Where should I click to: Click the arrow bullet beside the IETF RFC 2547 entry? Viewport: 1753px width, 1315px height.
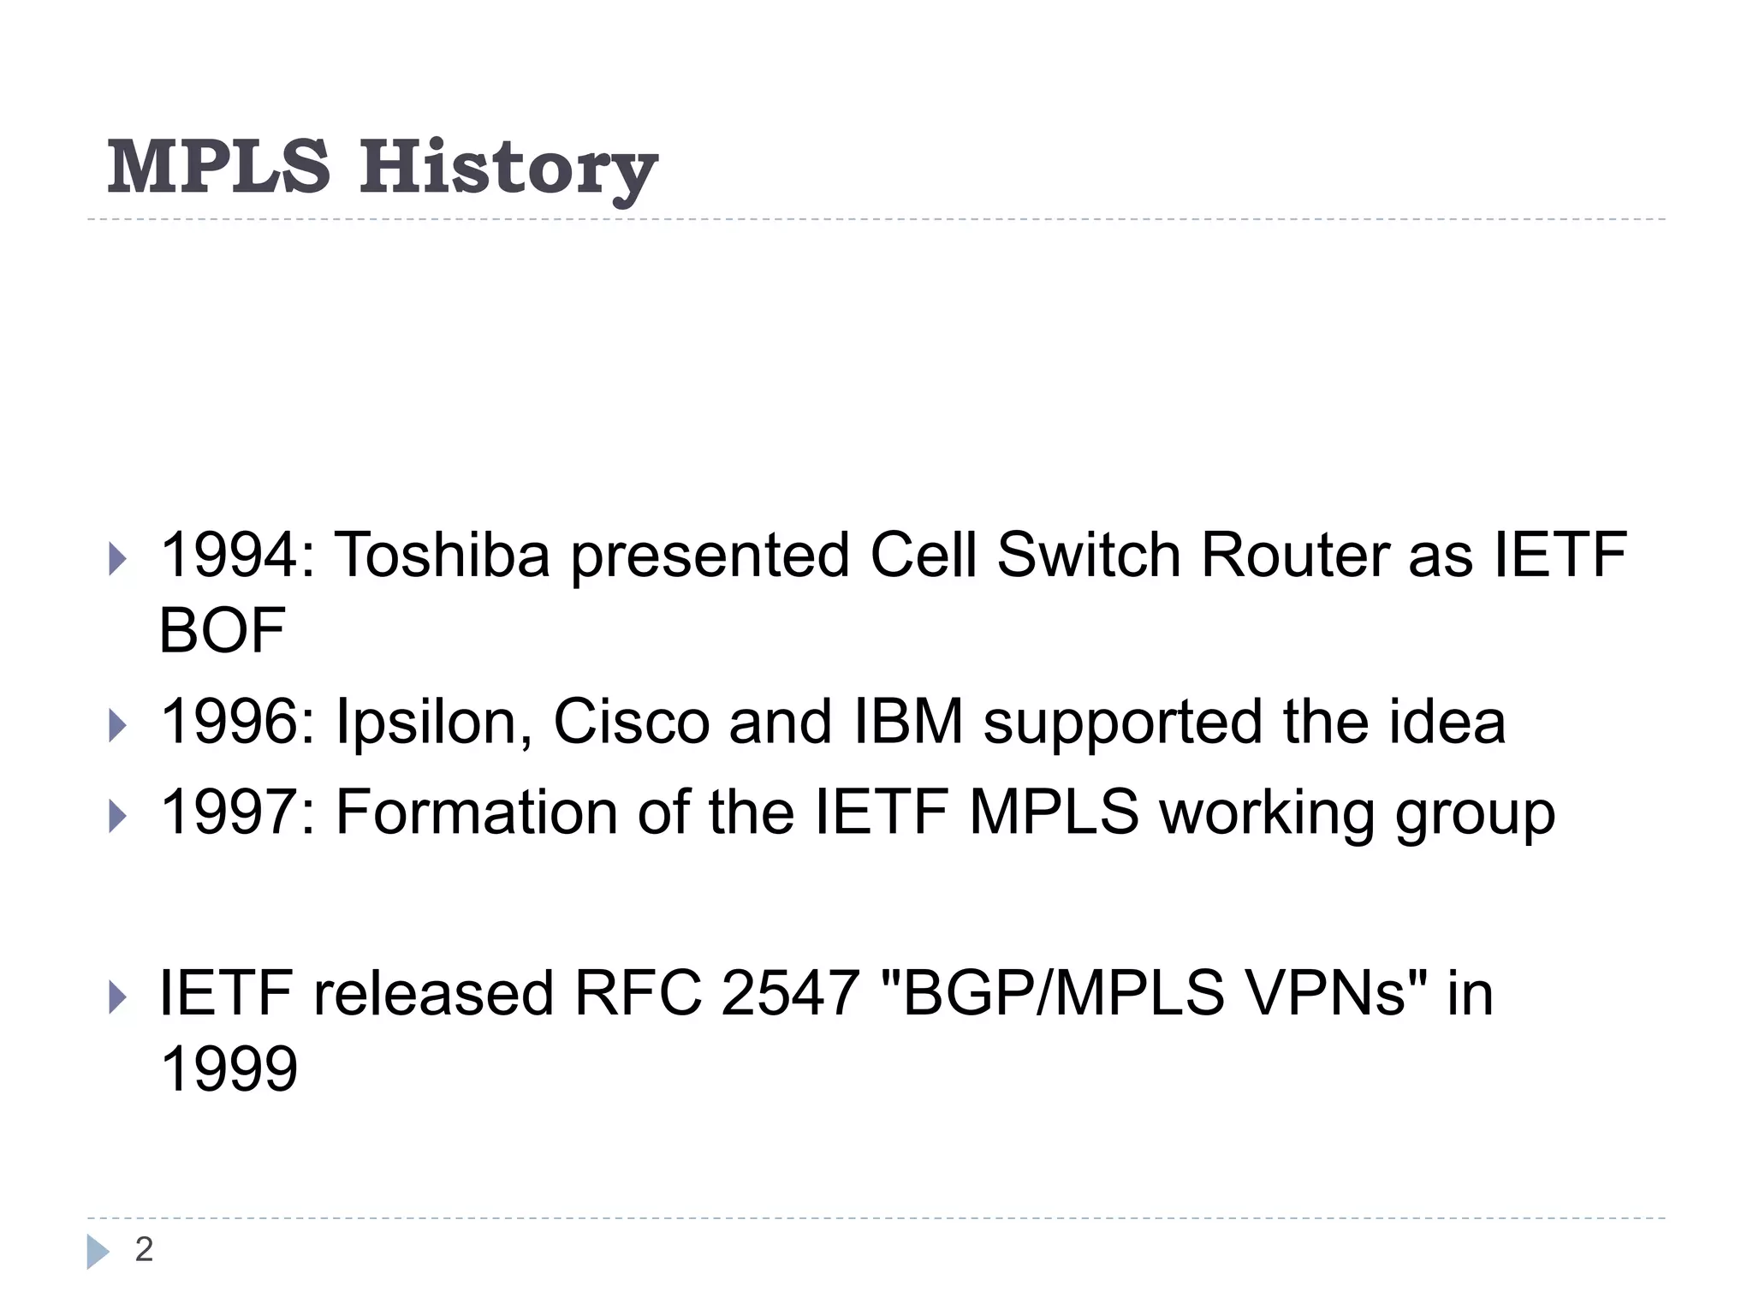point(118,998)
